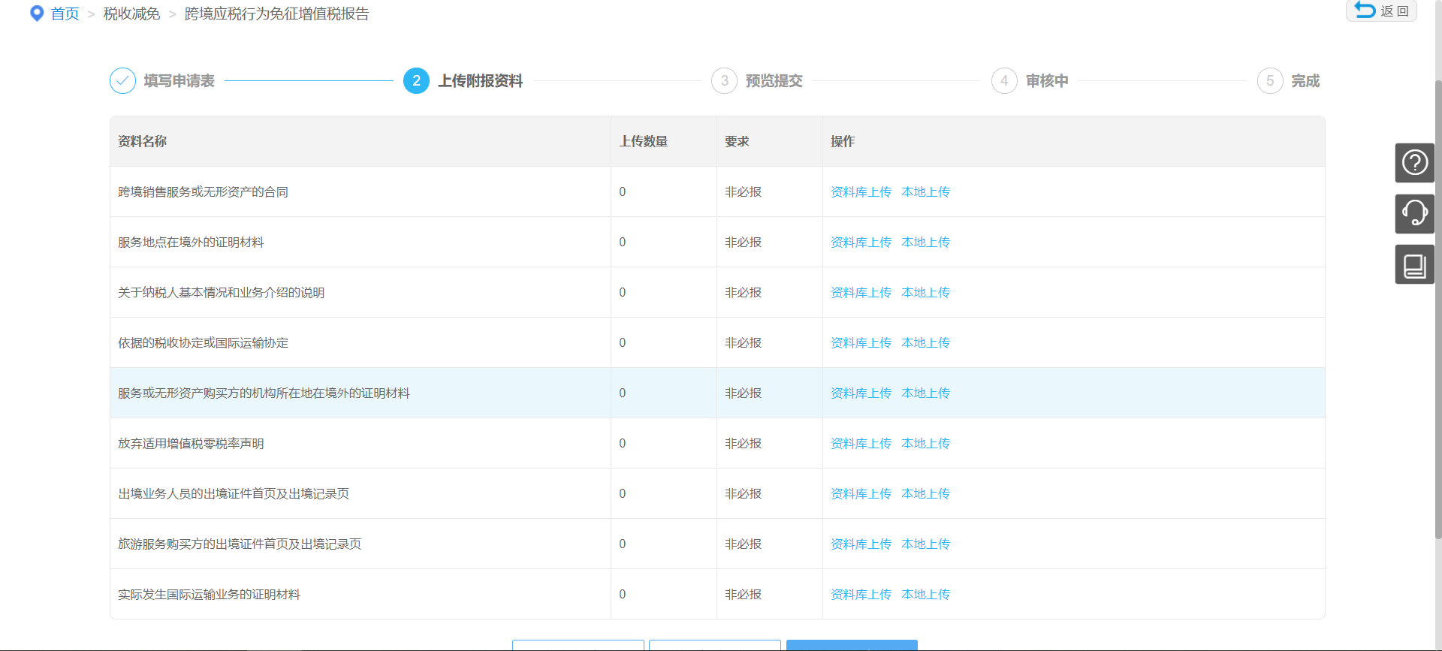Click 资料库上传 for 实际发生国际运输业务的证明材料

pyautogui.click(x=861, y=594)
